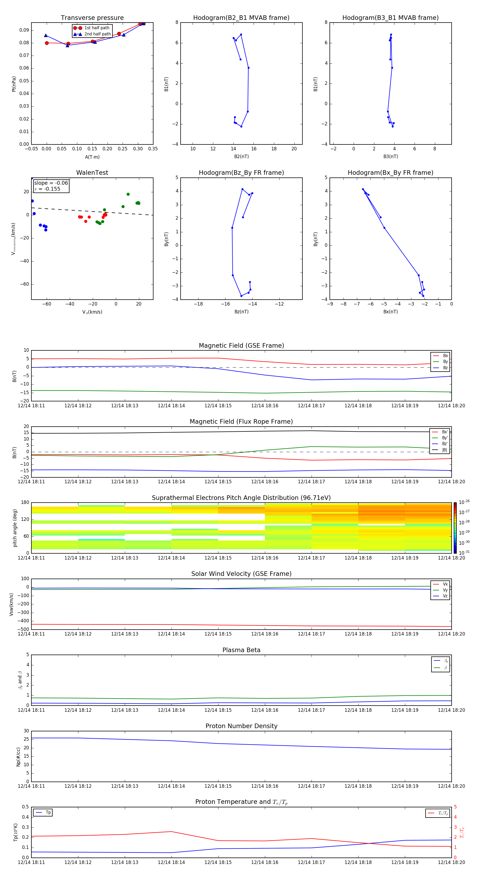
Task: Click the 'slope = -0.06' annotation
Action: pos(51,183)
